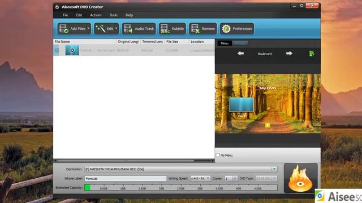This screenshot has width=362, height=203.
Task: Maximize the DVD Creator window
Action: coord(301,6)
